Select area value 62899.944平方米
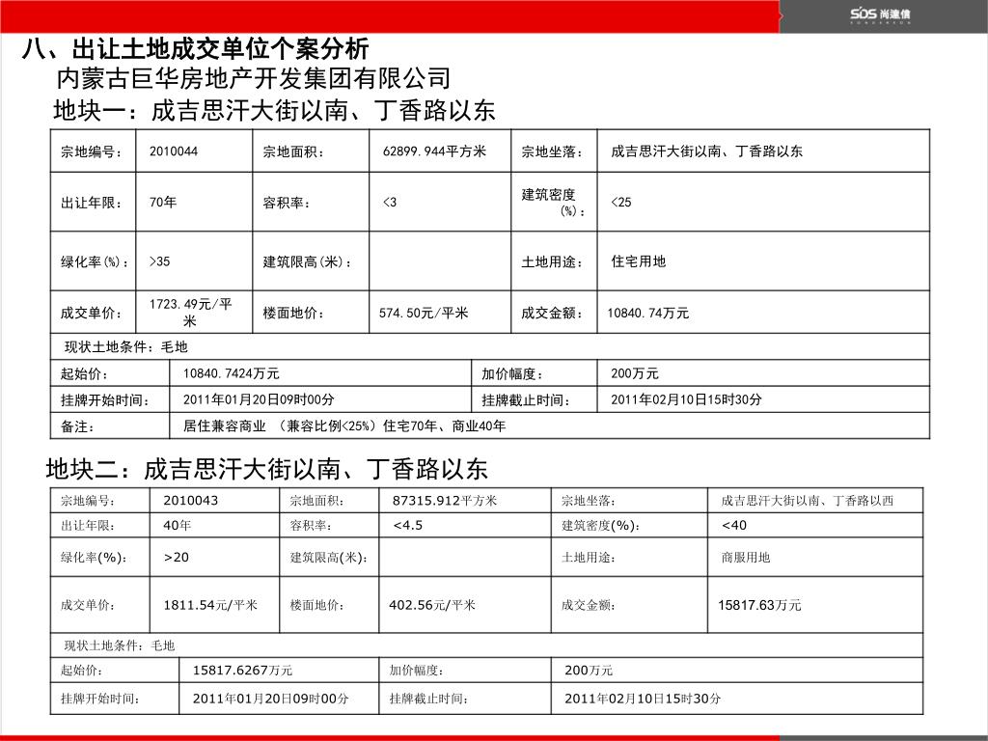 click(x=434, y=151)
